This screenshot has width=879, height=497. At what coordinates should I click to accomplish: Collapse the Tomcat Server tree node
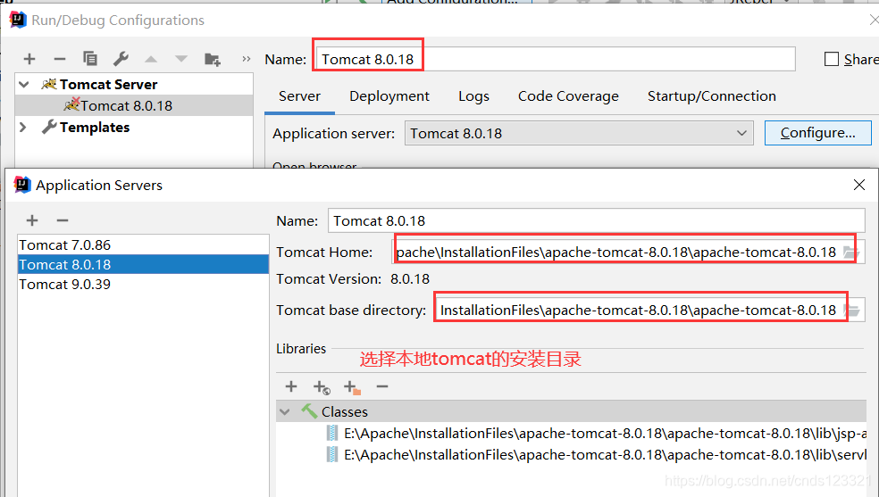click(23, 85)
